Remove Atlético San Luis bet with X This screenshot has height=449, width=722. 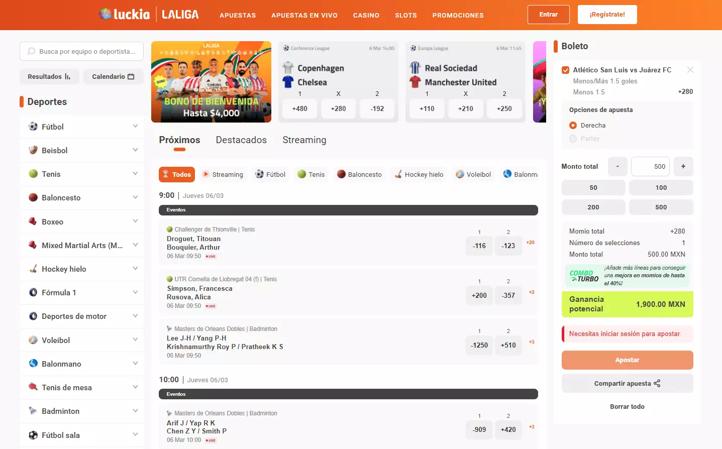[690, 70]
